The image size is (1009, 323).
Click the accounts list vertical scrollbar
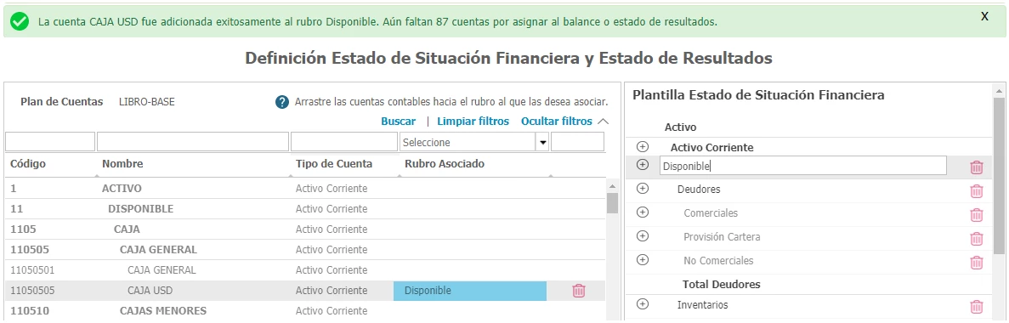point(612,251)
